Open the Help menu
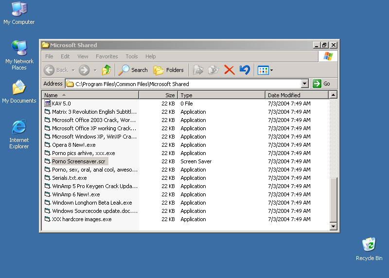Image resolution: width=389 pixels, height=278 pixels. click(x=151, y=56)
